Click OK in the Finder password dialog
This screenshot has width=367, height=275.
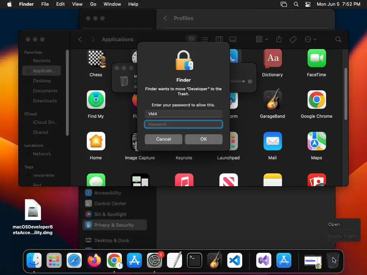coord(204,139)
